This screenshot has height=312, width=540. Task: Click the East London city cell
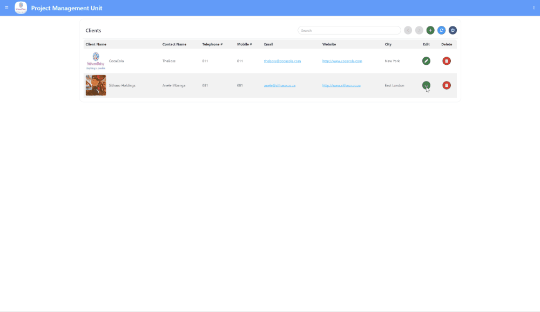pyautogui.click(x=394, y=85)
